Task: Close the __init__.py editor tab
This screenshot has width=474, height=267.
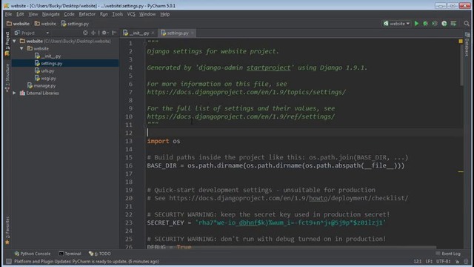Action: point(153,33)
